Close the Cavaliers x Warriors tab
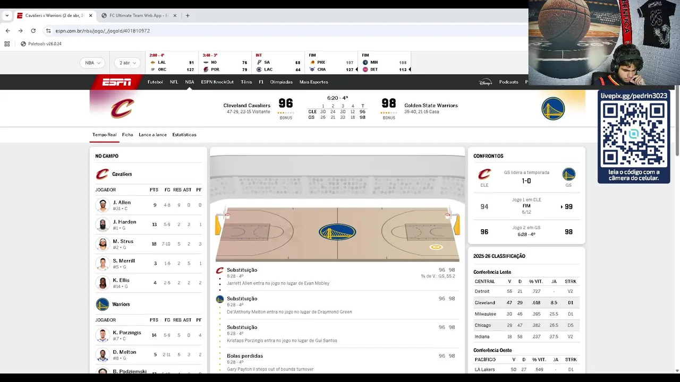The image size is (680, 382). (90, 16)
